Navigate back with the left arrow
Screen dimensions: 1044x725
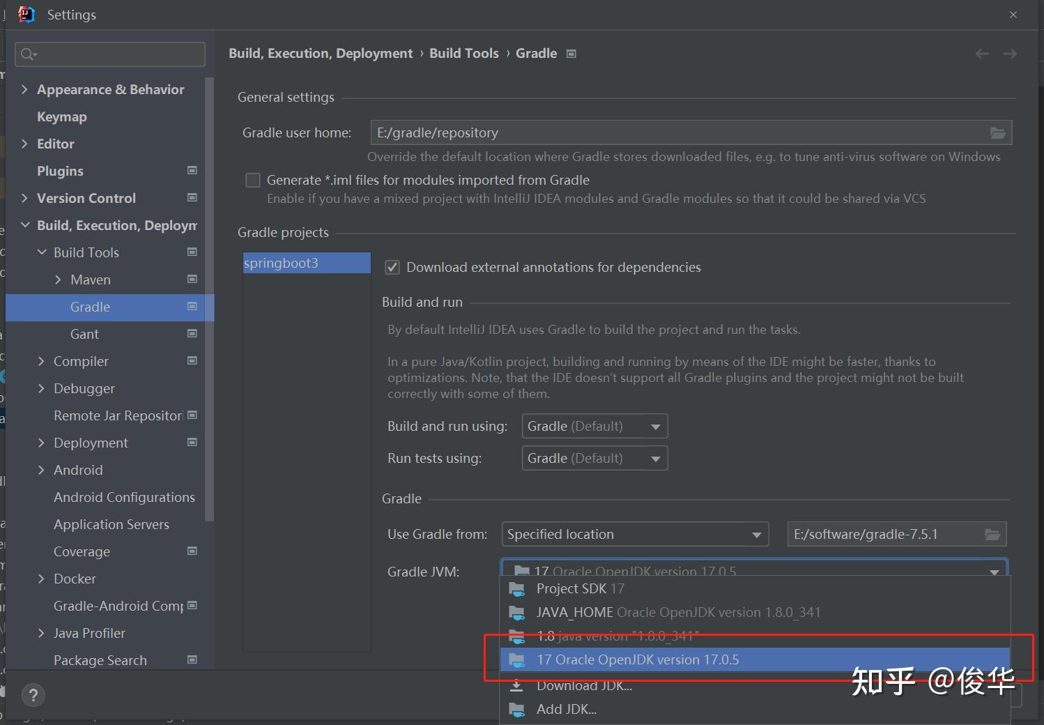[982, 54]
